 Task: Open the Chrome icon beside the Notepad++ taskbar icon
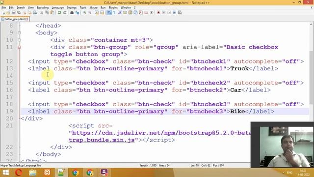[x=76, y=173]
